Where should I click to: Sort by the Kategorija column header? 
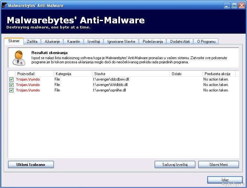click(x=73, y=74)
